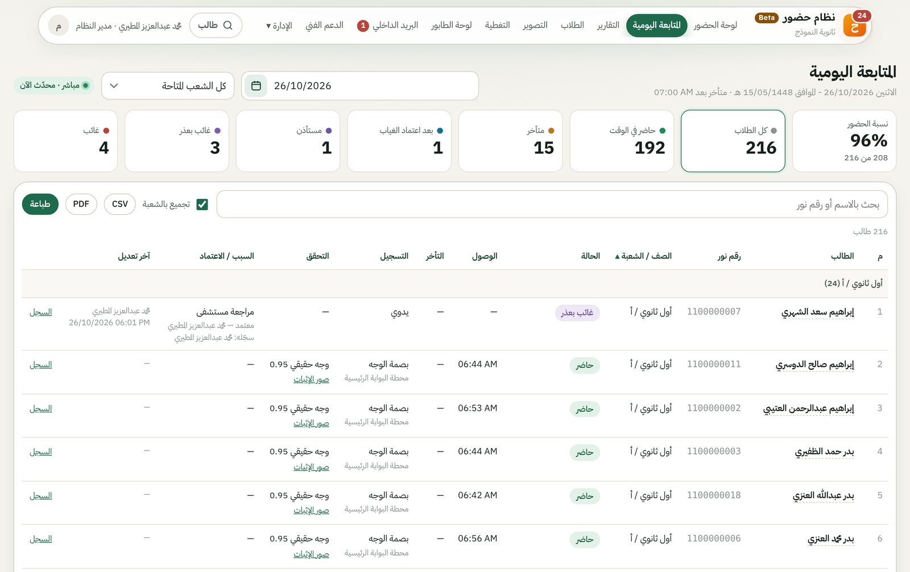Click student name بدر عبدالله العنزي
Image resolution: width=910 pixels, height=572 pixels.
click(x=824, y=496)
